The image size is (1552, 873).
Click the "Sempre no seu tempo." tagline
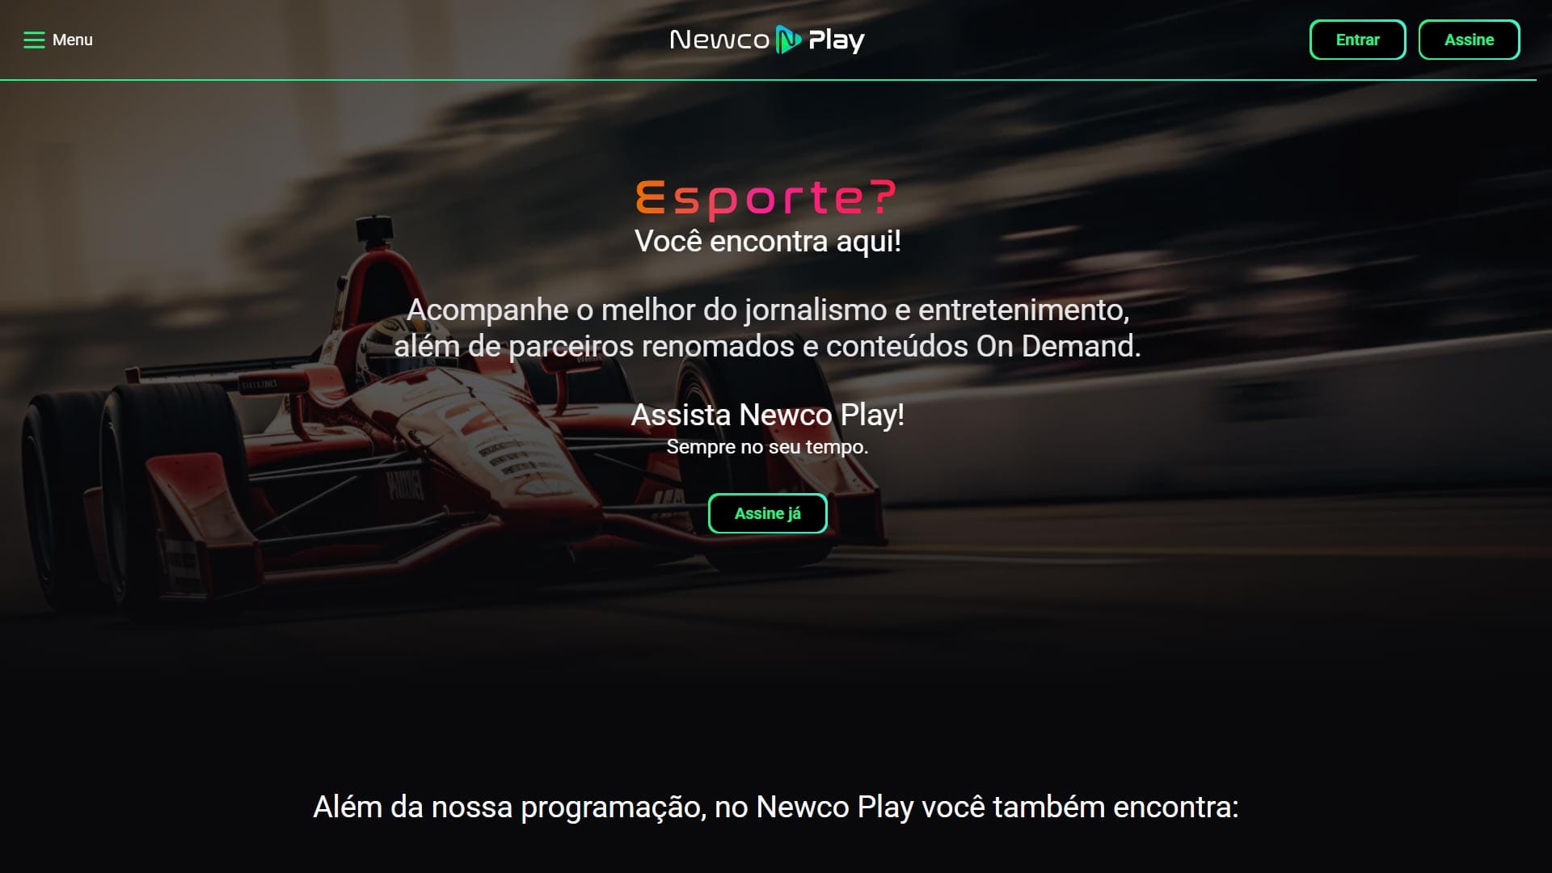click(767, 447)
